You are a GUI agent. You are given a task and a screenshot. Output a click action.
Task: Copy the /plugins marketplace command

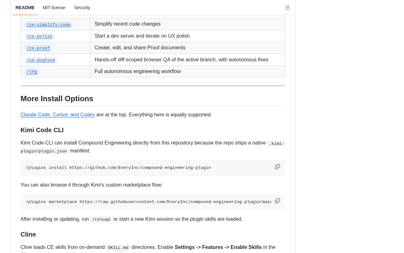[x=277, y=201]
